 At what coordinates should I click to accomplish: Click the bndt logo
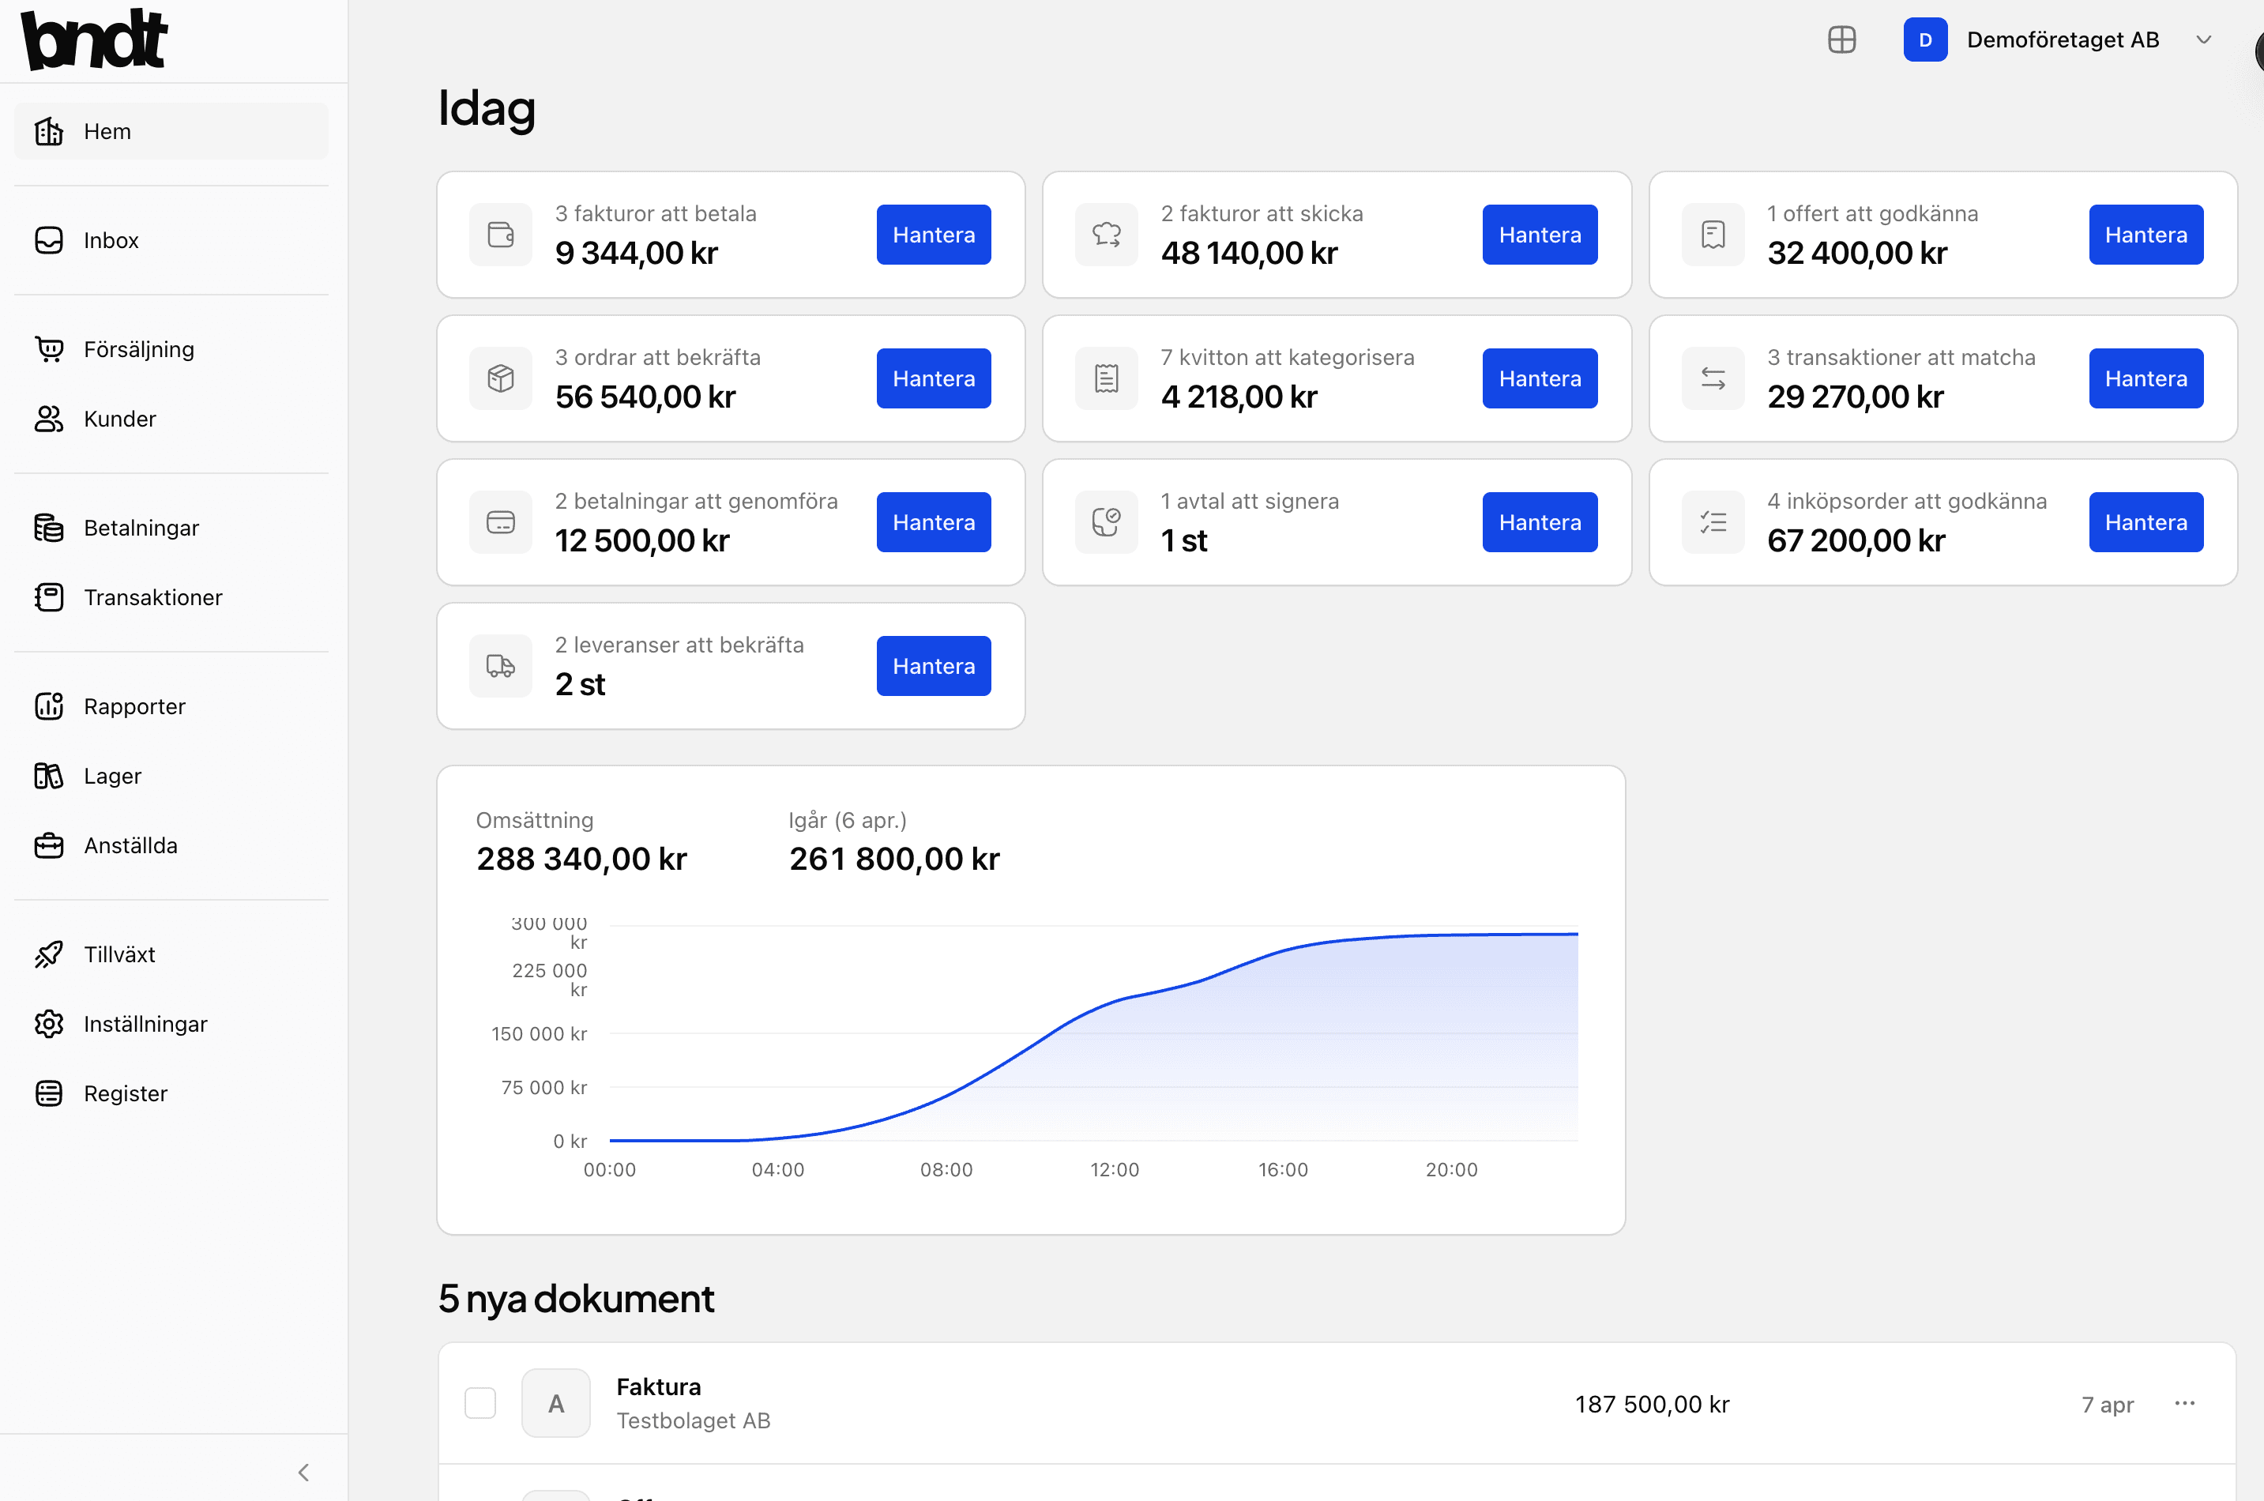point(94,40)
